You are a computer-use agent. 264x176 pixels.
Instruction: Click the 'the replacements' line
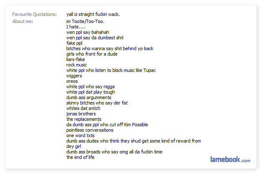click(x=84, y=119)
